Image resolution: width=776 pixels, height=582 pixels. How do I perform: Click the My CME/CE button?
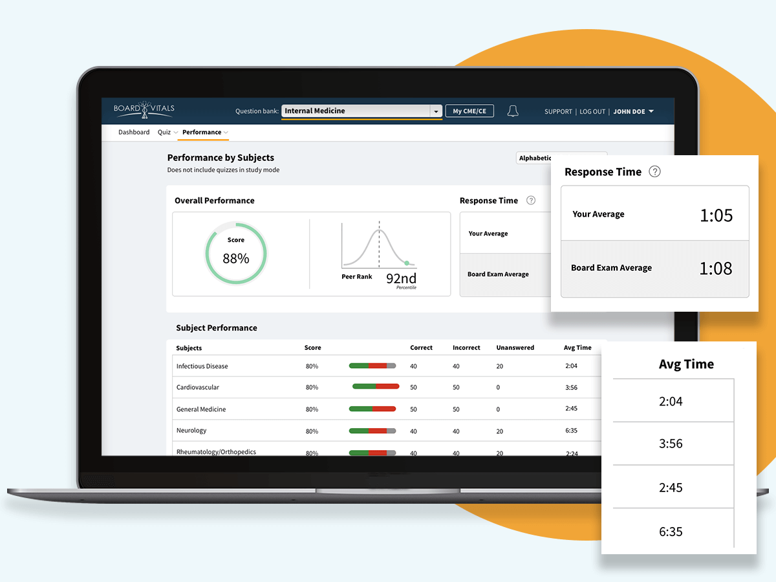tap(469, 111)
